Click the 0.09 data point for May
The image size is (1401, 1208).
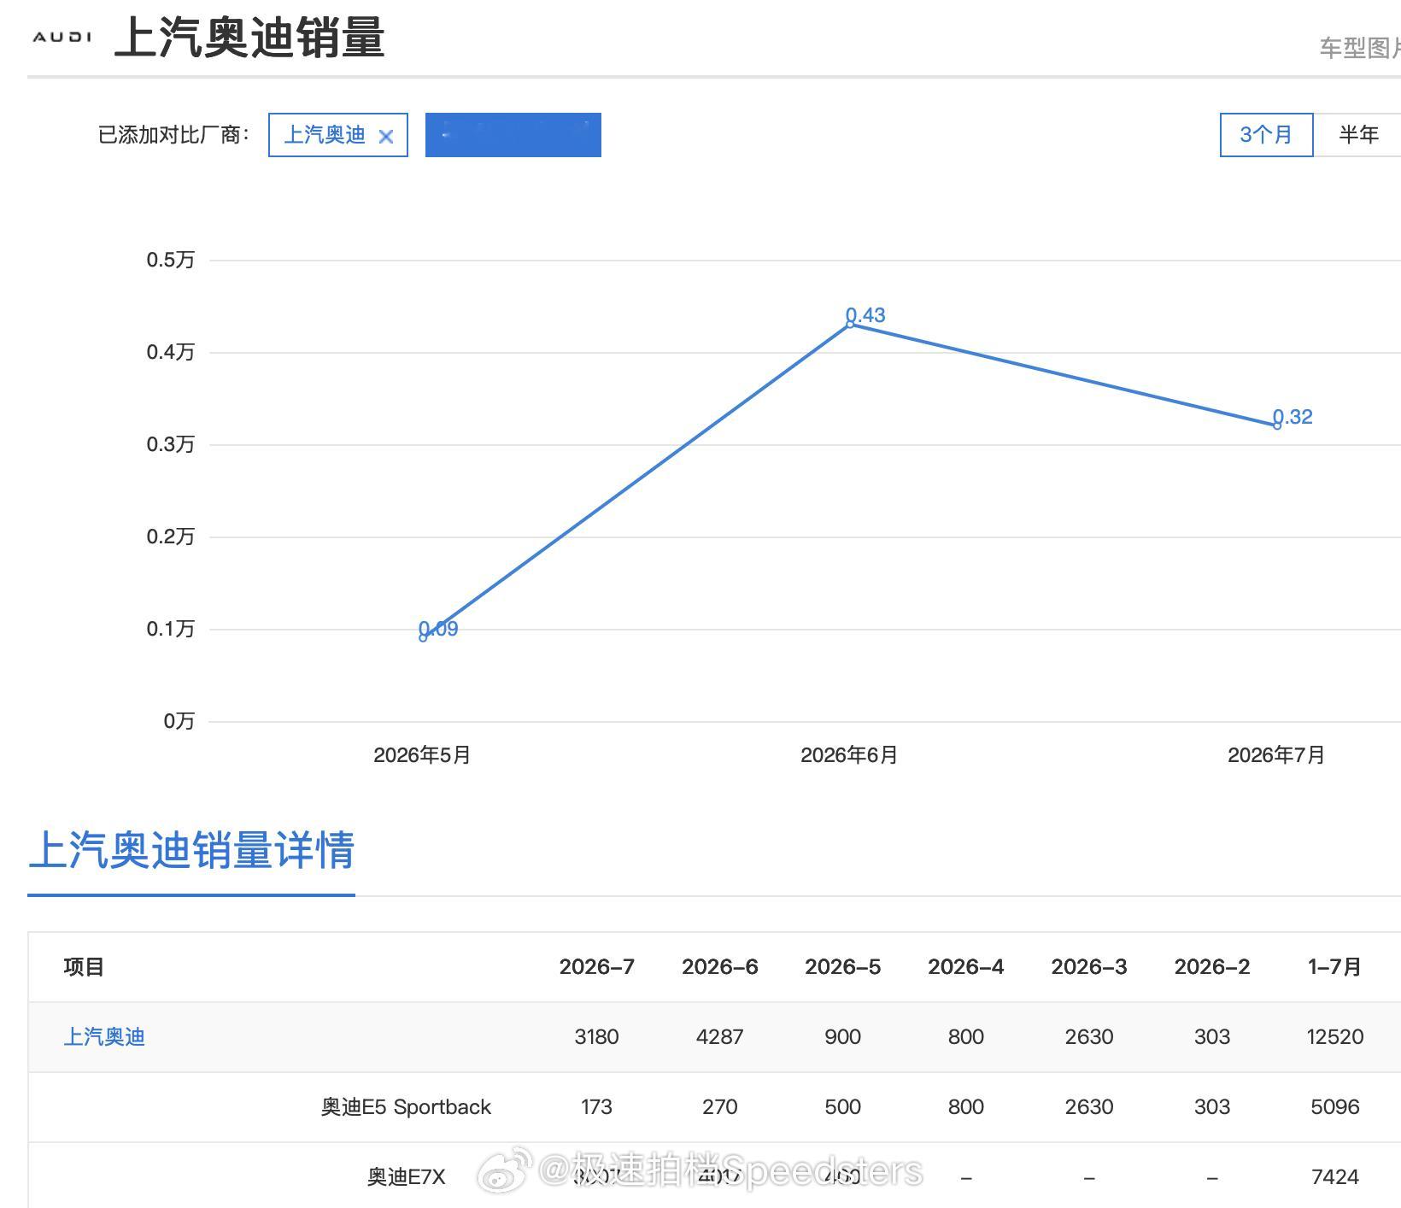pyautogui.click(x=424, y=636)
